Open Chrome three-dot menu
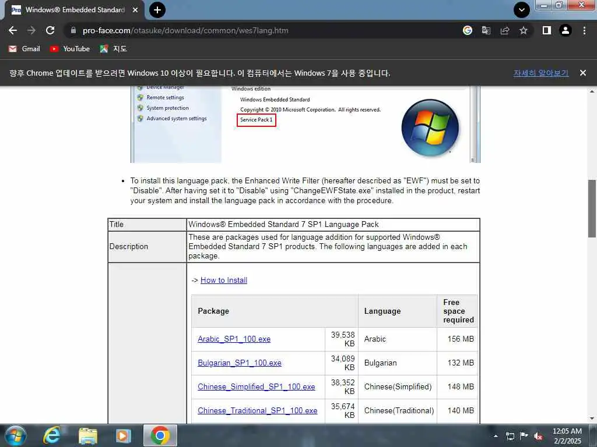This screenshot has width=597, height=447. click(584, 30)
